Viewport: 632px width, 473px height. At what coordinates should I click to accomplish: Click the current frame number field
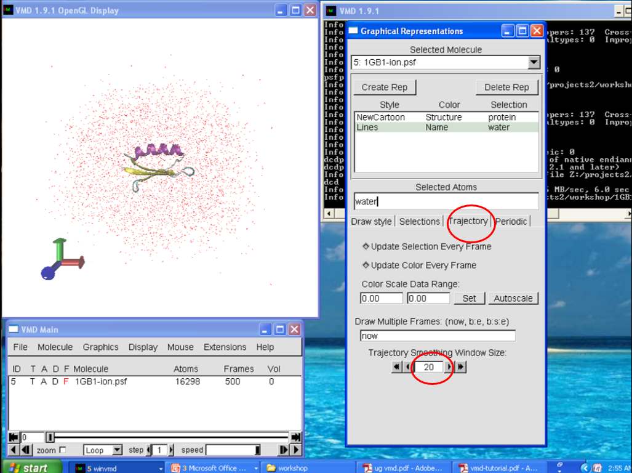pos(32,437)
